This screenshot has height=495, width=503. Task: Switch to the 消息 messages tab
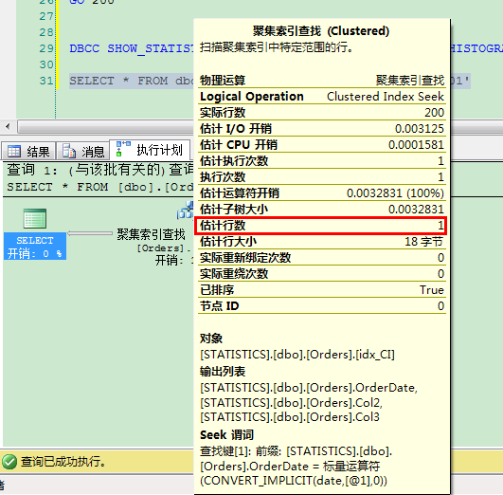point(83,151)
